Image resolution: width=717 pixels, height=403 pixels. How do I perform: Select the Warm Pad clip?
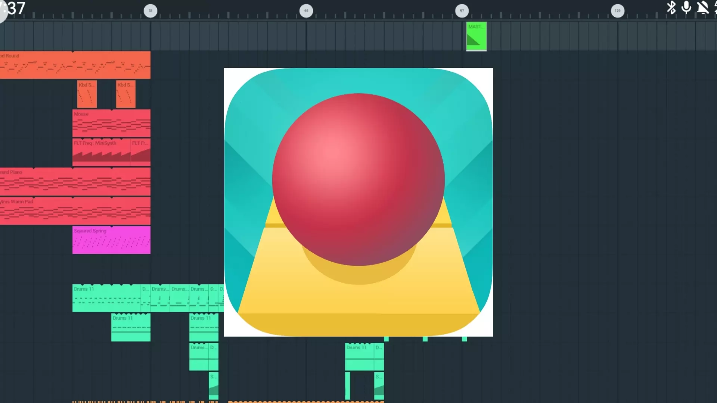pyautogui.click(x=75, y=211)
